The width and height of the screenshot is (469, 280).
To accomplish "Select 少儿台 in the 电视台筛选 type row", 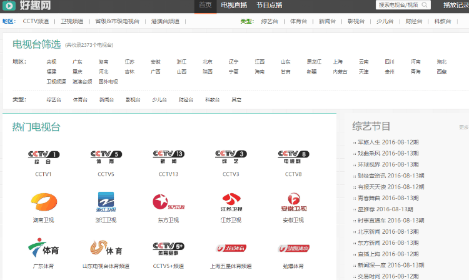I will pyautogui.click(x=159, y=100).
